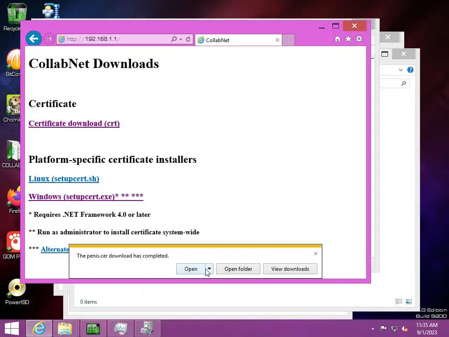This screenshot has width=449, height=337.
Task: Open the Windows Start button
Action: (12, 328)
